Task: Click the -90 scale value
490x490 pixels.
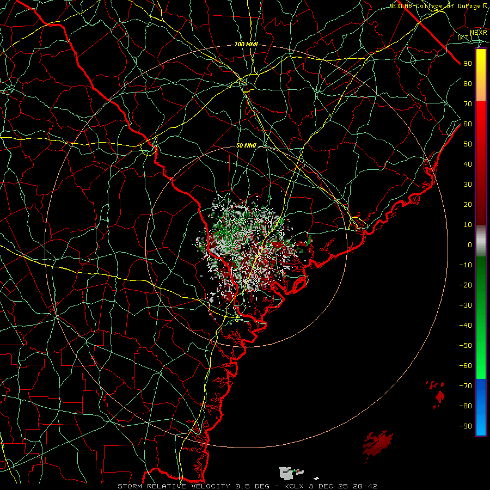Action: [x=465, y=426]
